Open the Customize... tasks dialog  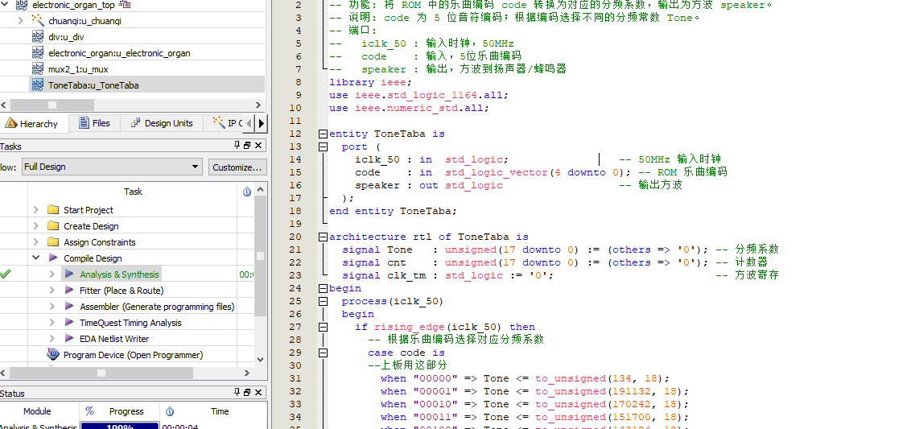237,167
